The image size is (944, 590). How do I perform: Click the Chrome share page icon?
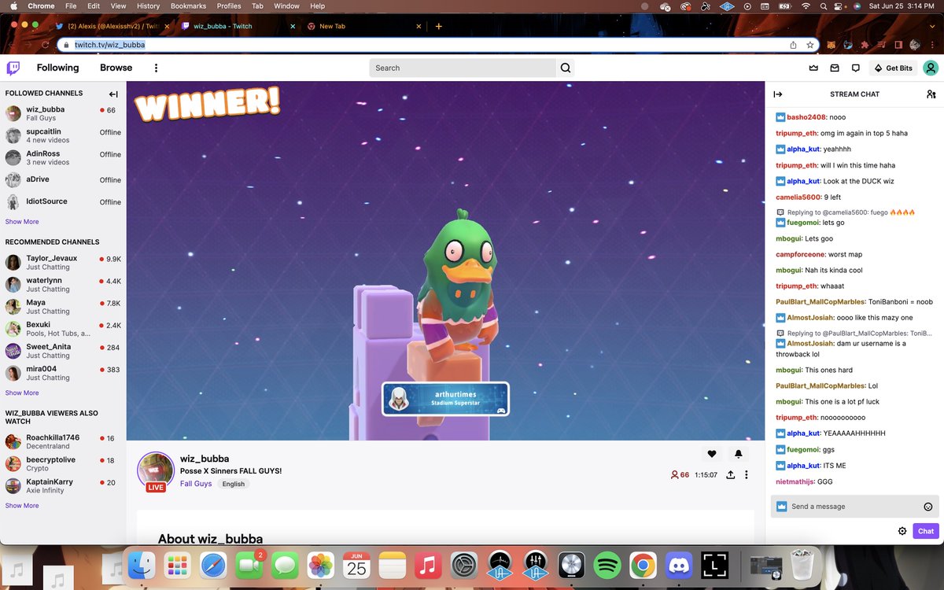click(794, 45)
